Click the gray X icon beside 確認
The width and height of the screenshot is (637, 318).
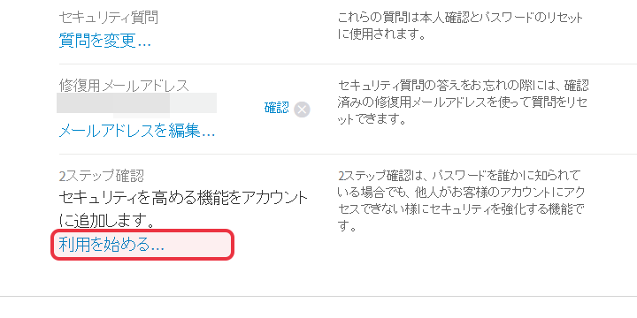pyautogui.click(x=302, y=110)
